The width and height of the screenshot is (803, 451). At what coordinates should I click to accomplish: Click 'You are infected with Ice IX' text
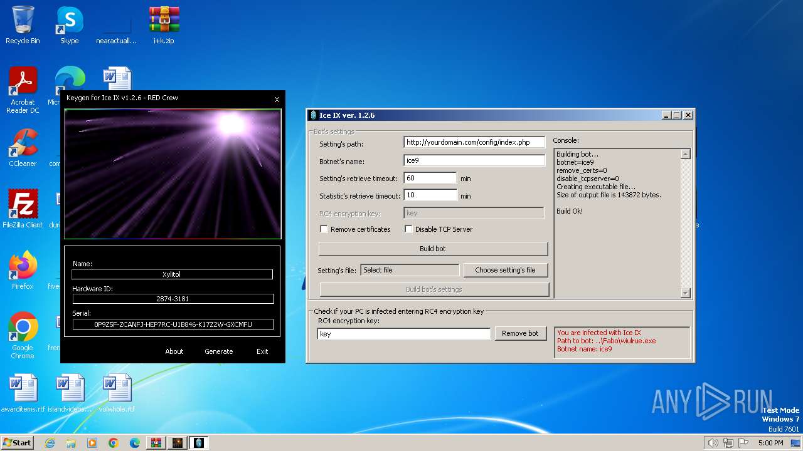point(599,333)
